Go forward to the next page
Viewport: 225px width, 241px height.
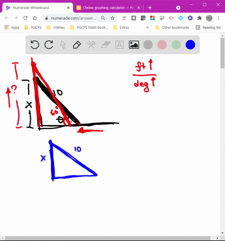16,18
